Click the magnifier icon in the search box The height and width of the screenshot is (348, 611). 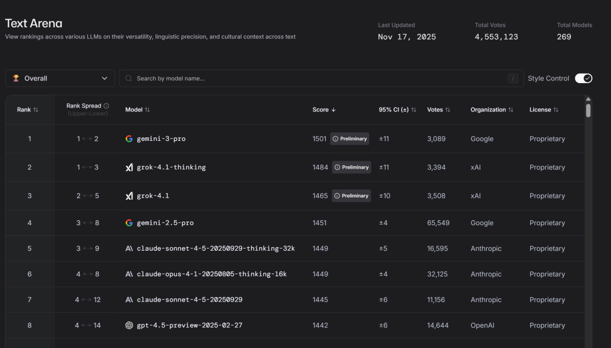tap(128, 78)
